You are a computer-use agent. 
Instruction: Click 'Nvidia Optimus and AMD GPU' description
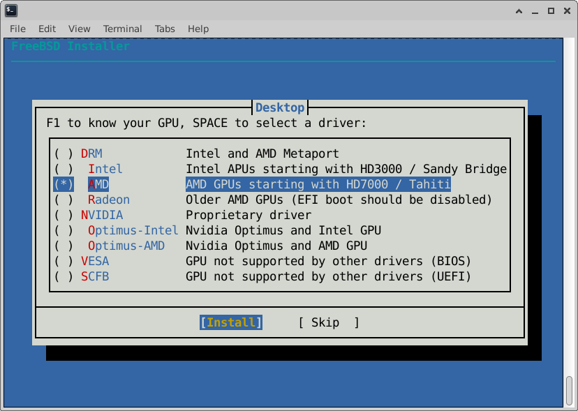tap(276, 246)
